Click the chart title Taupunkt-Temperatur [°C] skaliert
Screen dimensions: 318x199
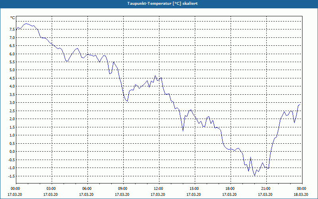(163, 4)
